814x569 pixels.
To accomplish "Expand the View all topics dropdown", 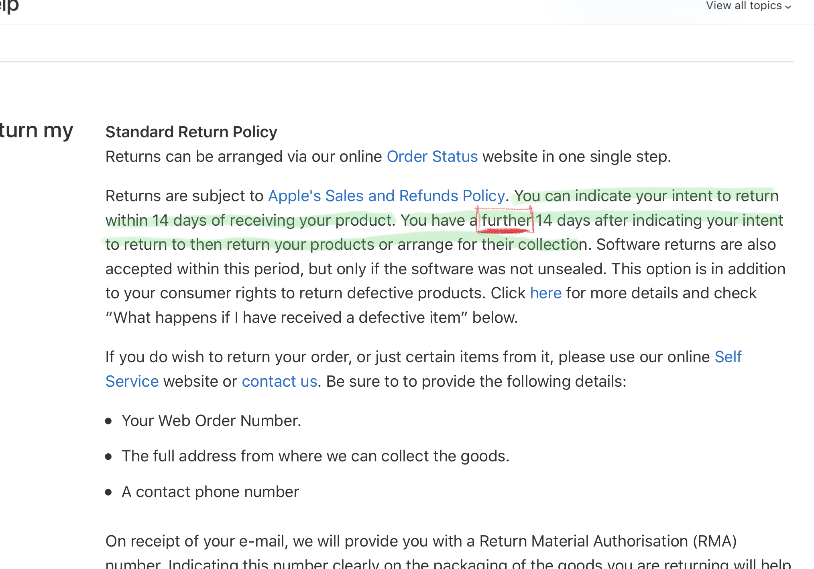I will pos(748,6).
